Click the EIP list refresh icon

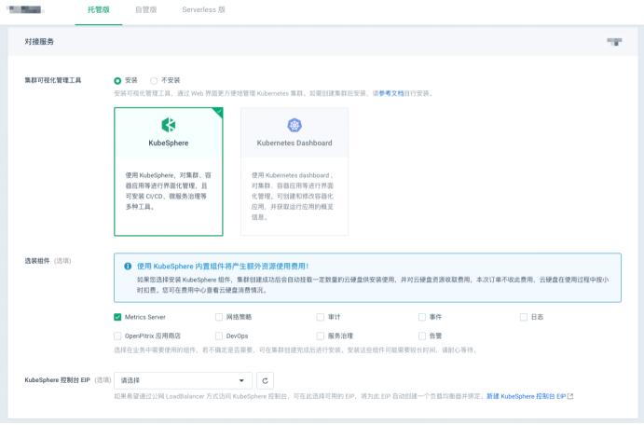(x=265, y=380)
